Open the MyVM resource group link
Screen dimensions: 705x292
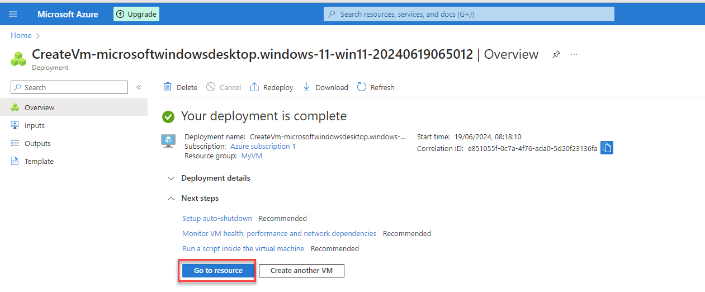click(x=252, y=156)
